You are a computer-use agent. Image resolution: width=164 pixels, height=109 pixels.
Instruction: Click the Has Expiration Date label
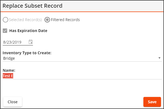point(28,31)
